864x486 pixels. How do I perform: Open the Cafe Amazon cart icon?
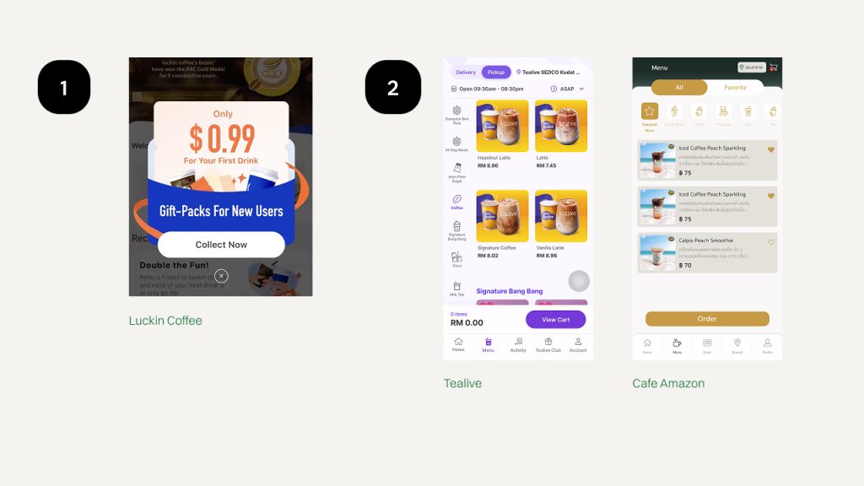tap(774, 67)
